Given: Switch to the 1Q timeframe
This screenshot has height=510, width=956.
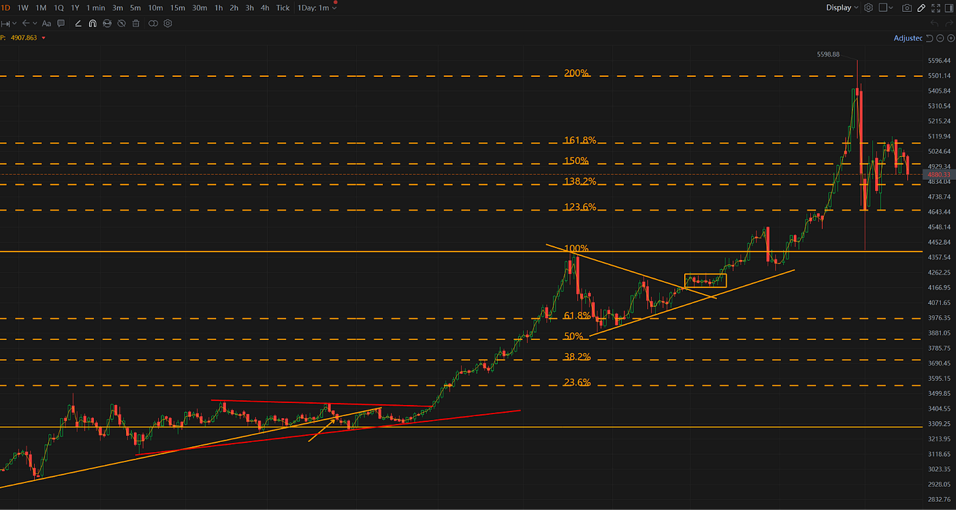Looking at the screenshot, I should point(58,8).
